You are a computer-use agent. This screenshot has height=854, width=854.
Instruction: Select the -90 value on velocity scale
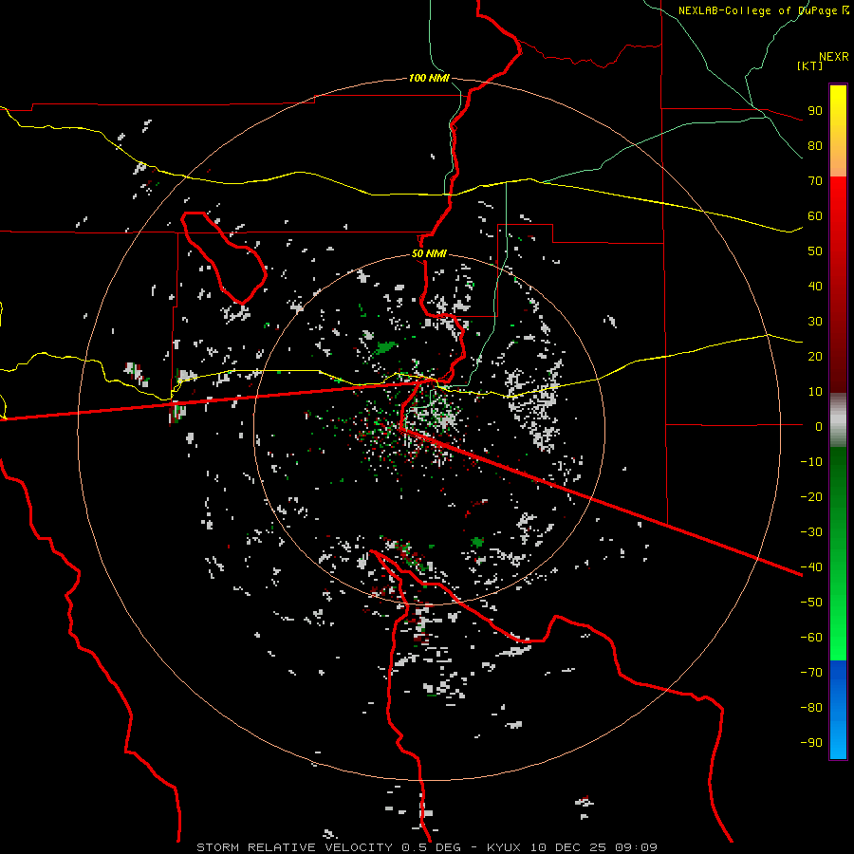(x=811, y=743)
